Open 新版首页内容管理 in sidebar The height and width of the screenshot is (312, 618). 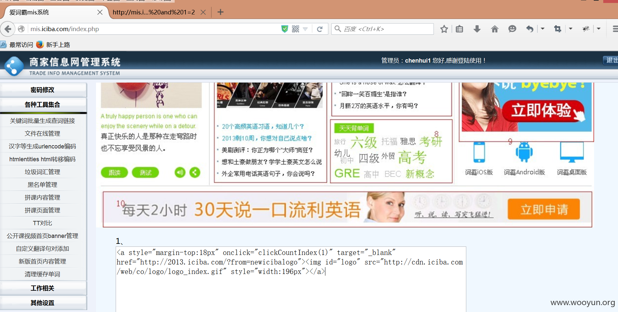click(43, 262)
